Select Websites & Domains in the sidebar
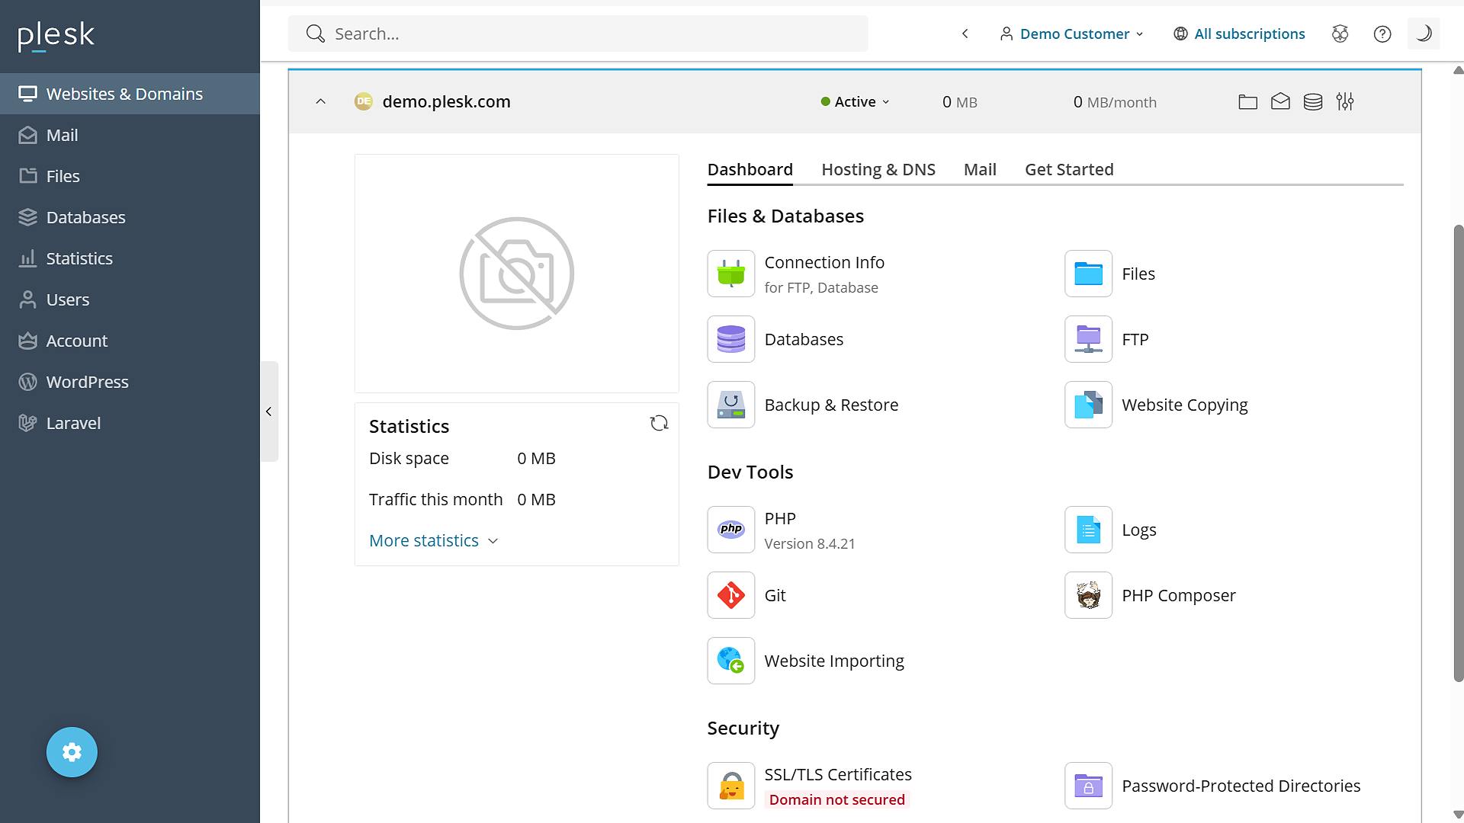Image resolution: width=1464 pixels, height=823 pixels. pyautogui.click(x=130, y=94)
